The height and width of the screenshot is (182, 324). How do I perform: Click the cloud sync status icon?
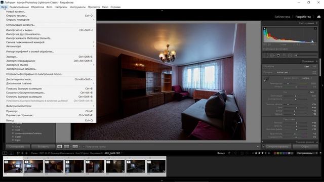click(x=319, y=17)
